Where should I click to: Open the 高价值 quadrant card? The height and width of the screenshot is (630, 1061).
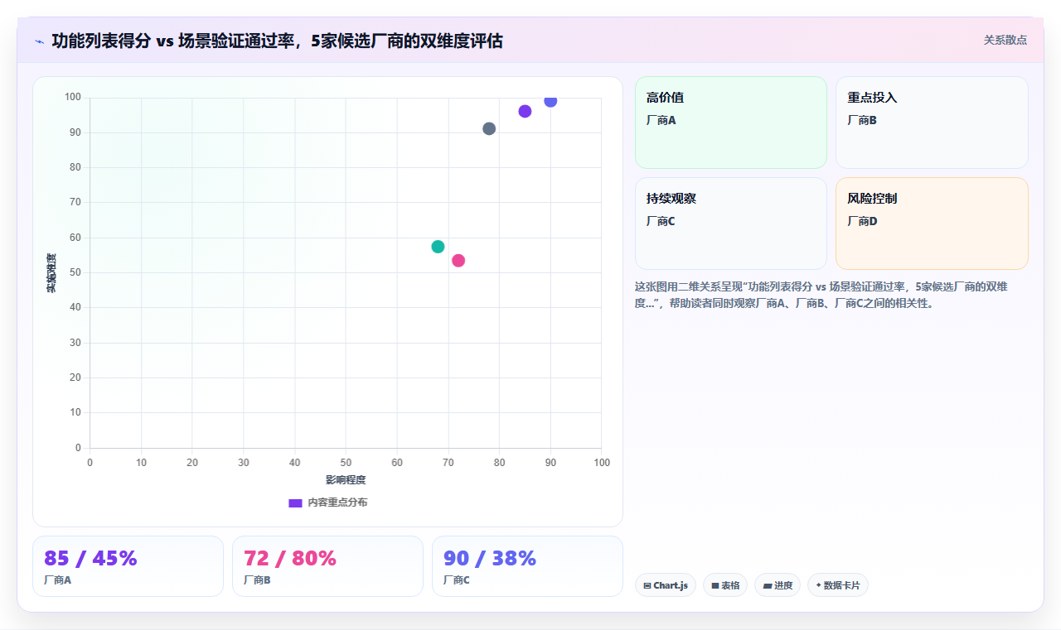(x=731, y=123)
